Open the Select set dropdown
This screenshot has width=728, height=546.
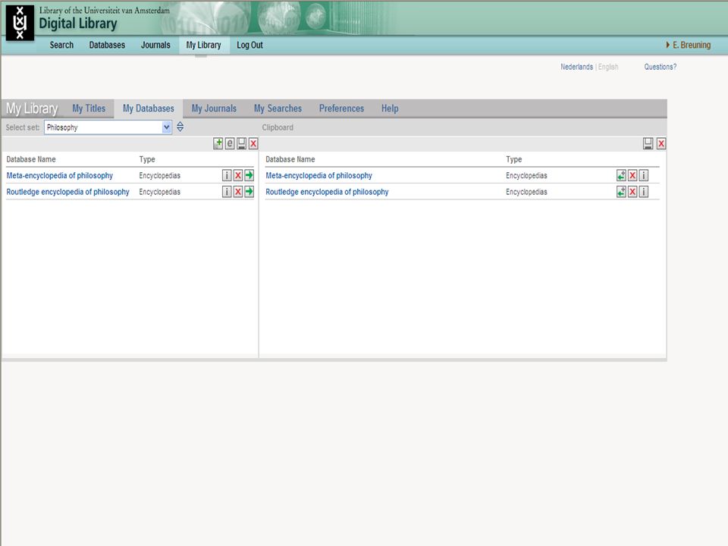108,127
